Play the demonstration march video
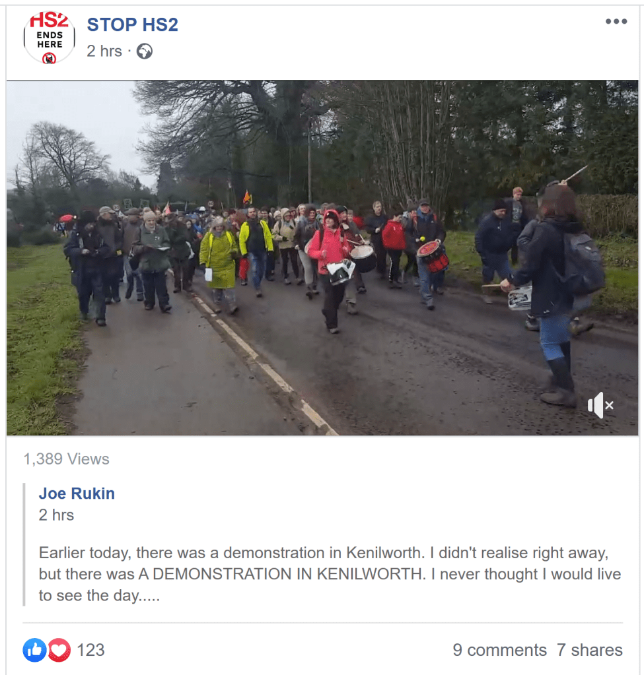The height and width of the screenshot is (675, 644). (x=322, y=258)
